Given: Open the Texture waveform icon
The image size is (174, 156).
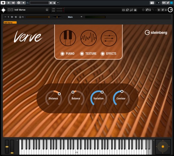Looking at the screenshot, I should (x=89, y=38).
